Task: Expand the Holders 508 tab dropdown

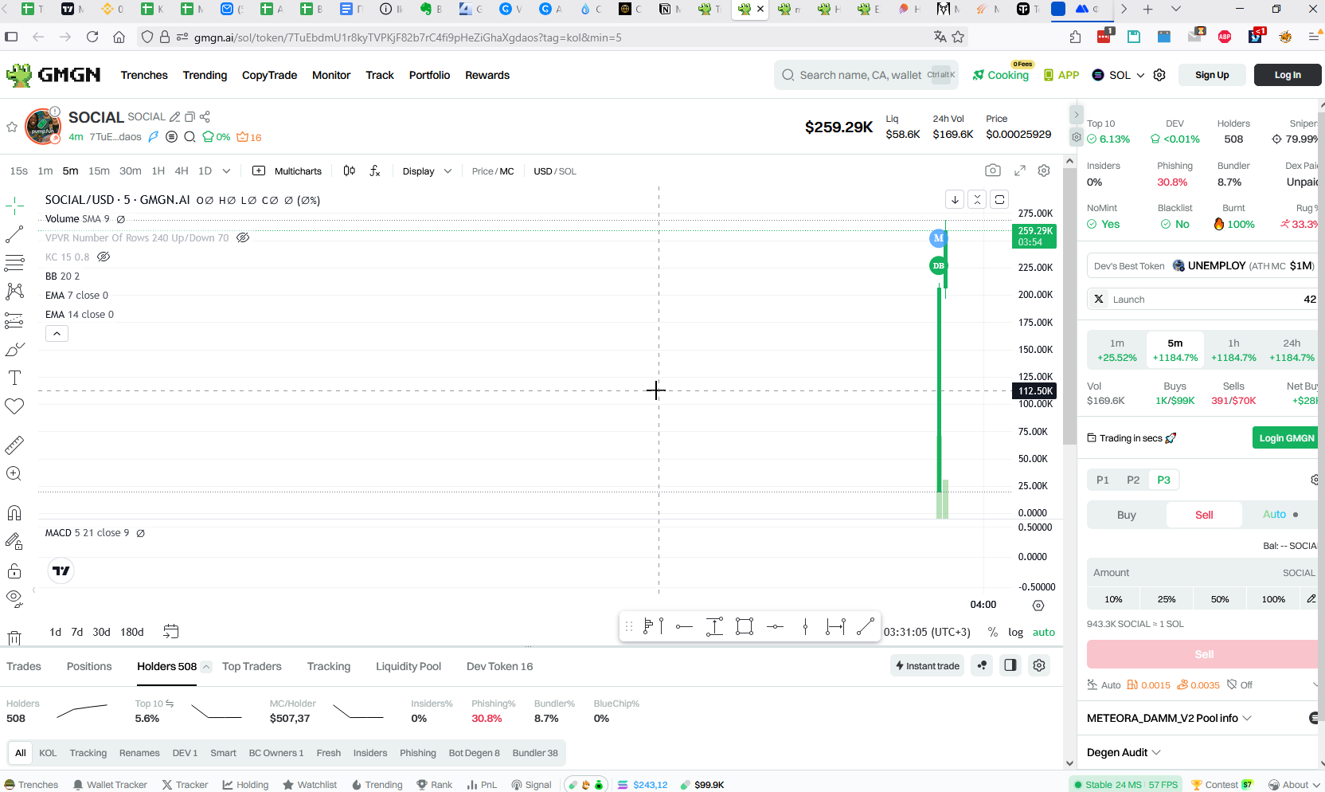Action: tap(206, 667)
